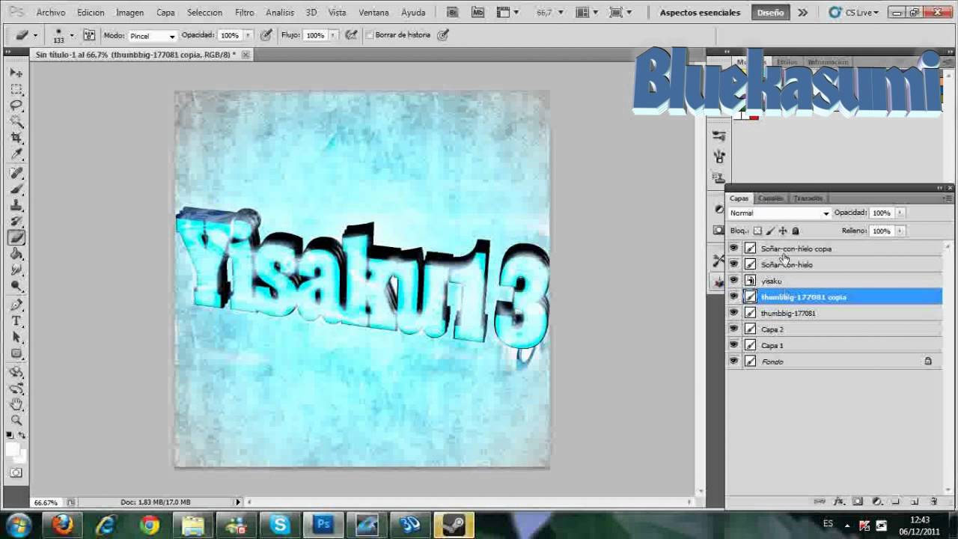Open the Capa menu
This screenshot has width=958, height=539.
(165, 13)
